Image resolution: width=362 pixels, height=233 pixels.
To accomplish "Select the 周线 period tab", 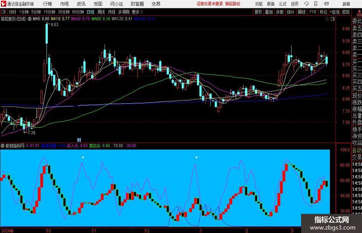I will [101, 12].
